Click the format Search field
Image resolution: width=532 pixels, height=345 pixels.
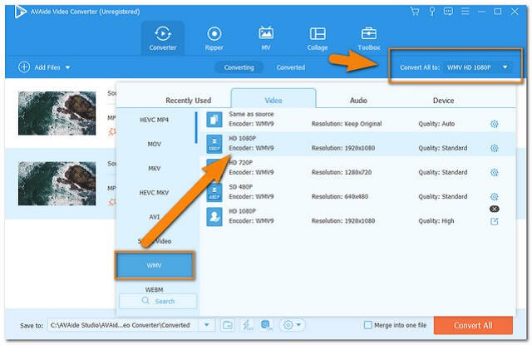click(x=158, y=301)
